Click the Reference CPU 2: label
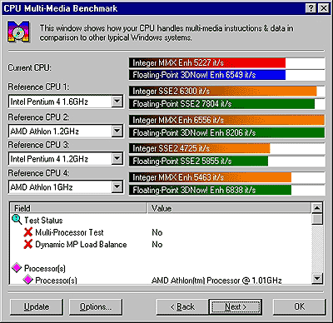This screenshot has height=323, width=333. 38,117
